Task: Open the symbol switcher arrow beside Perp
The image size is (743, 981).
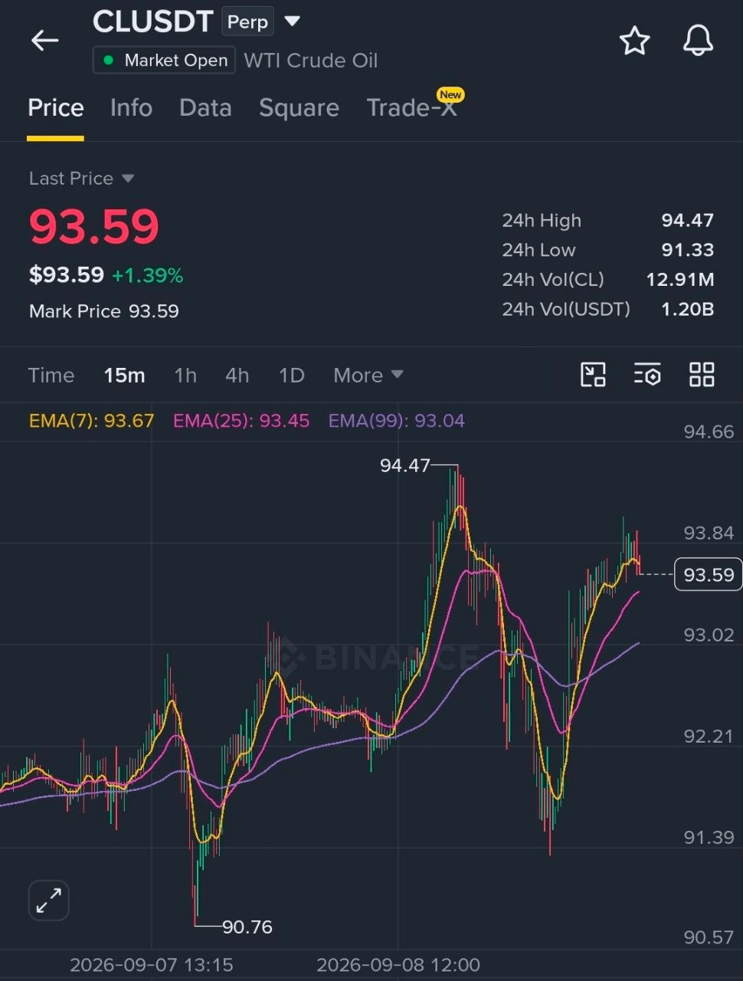Action: 292,21
